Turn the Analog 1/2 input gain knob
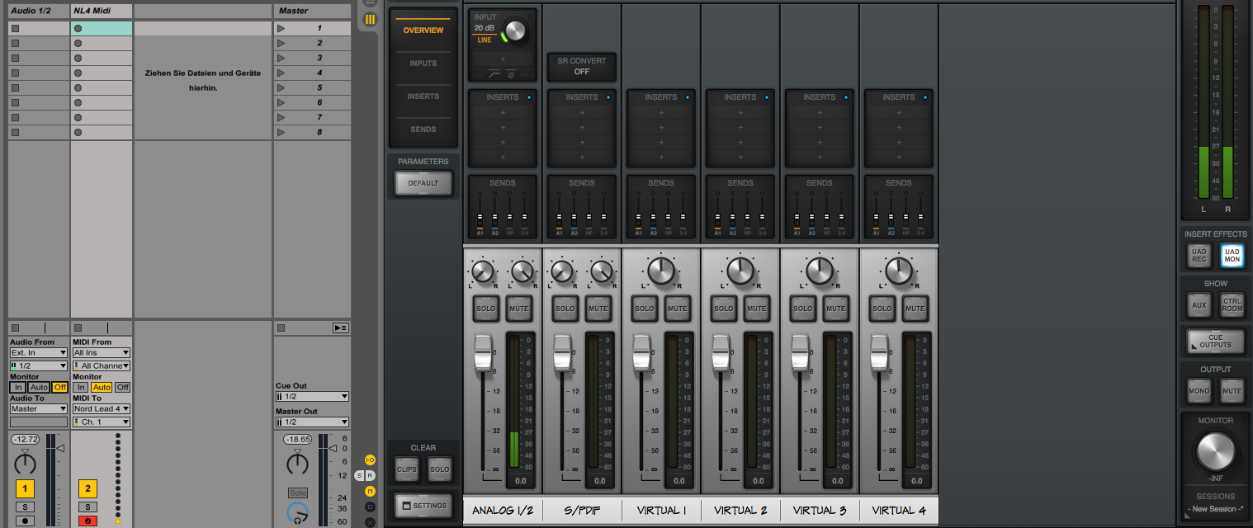This screenshot has width=1253, height=528. (515, 31)
